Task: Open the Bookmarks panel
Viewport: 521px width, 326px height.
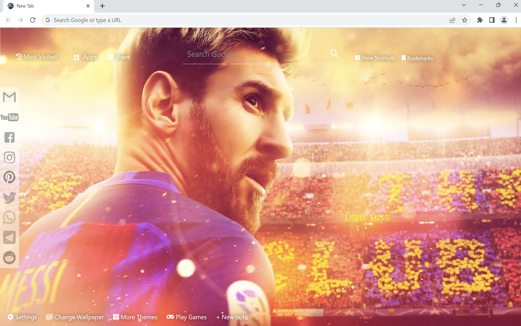Action: 417,58
